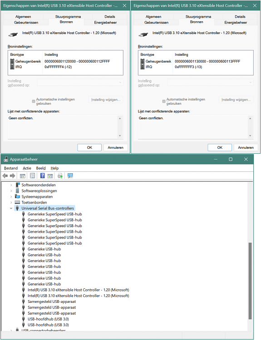Click Annuleren in the IRQ (-12) properties dialog
Screen dimensions: 261x340
115,147
